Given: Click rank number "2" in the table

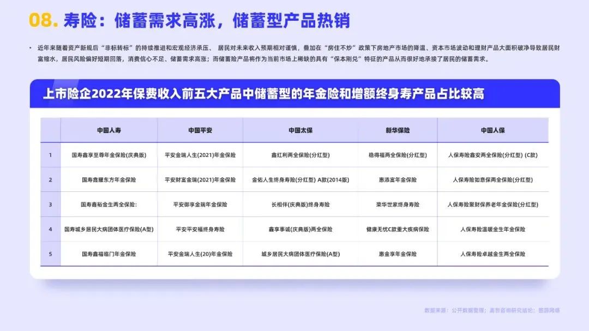Looking at the screenshot, I should click(50, 179).
